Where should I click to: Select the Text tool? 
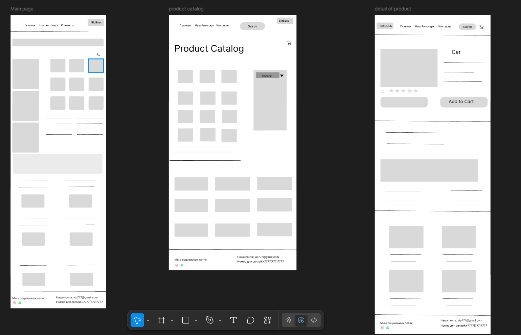(233, 320)
